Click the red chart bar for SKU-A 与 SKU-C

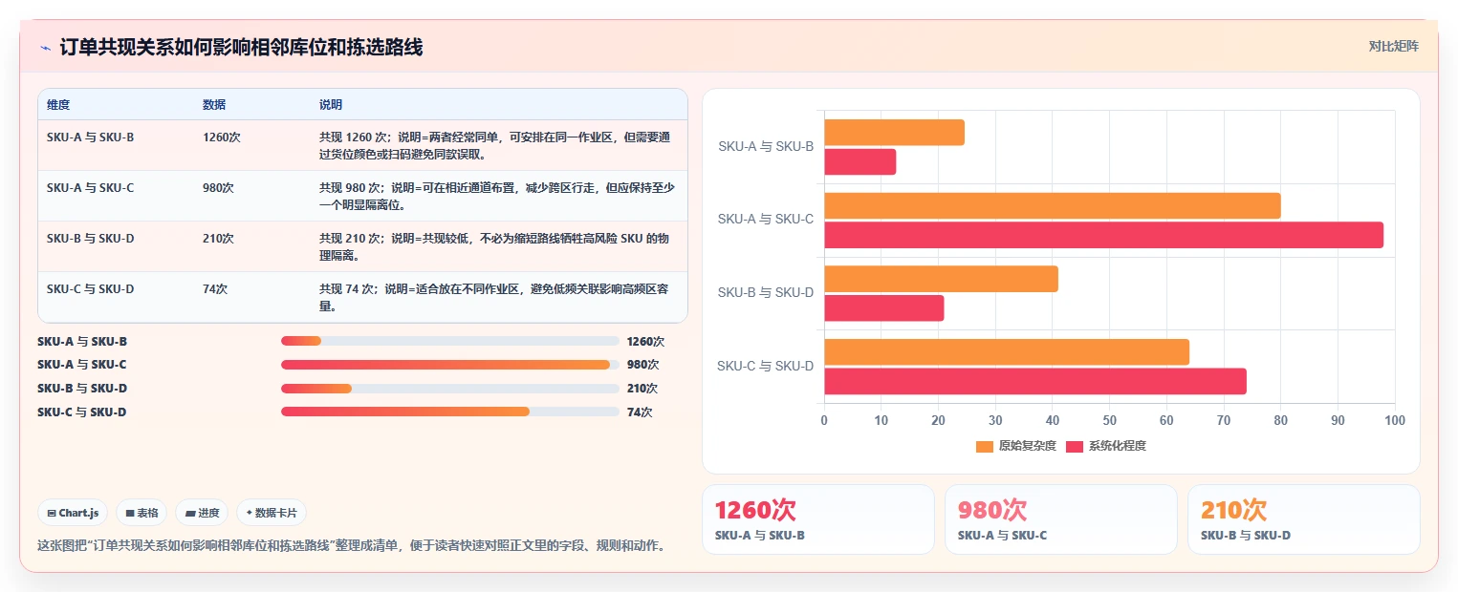1103,235
